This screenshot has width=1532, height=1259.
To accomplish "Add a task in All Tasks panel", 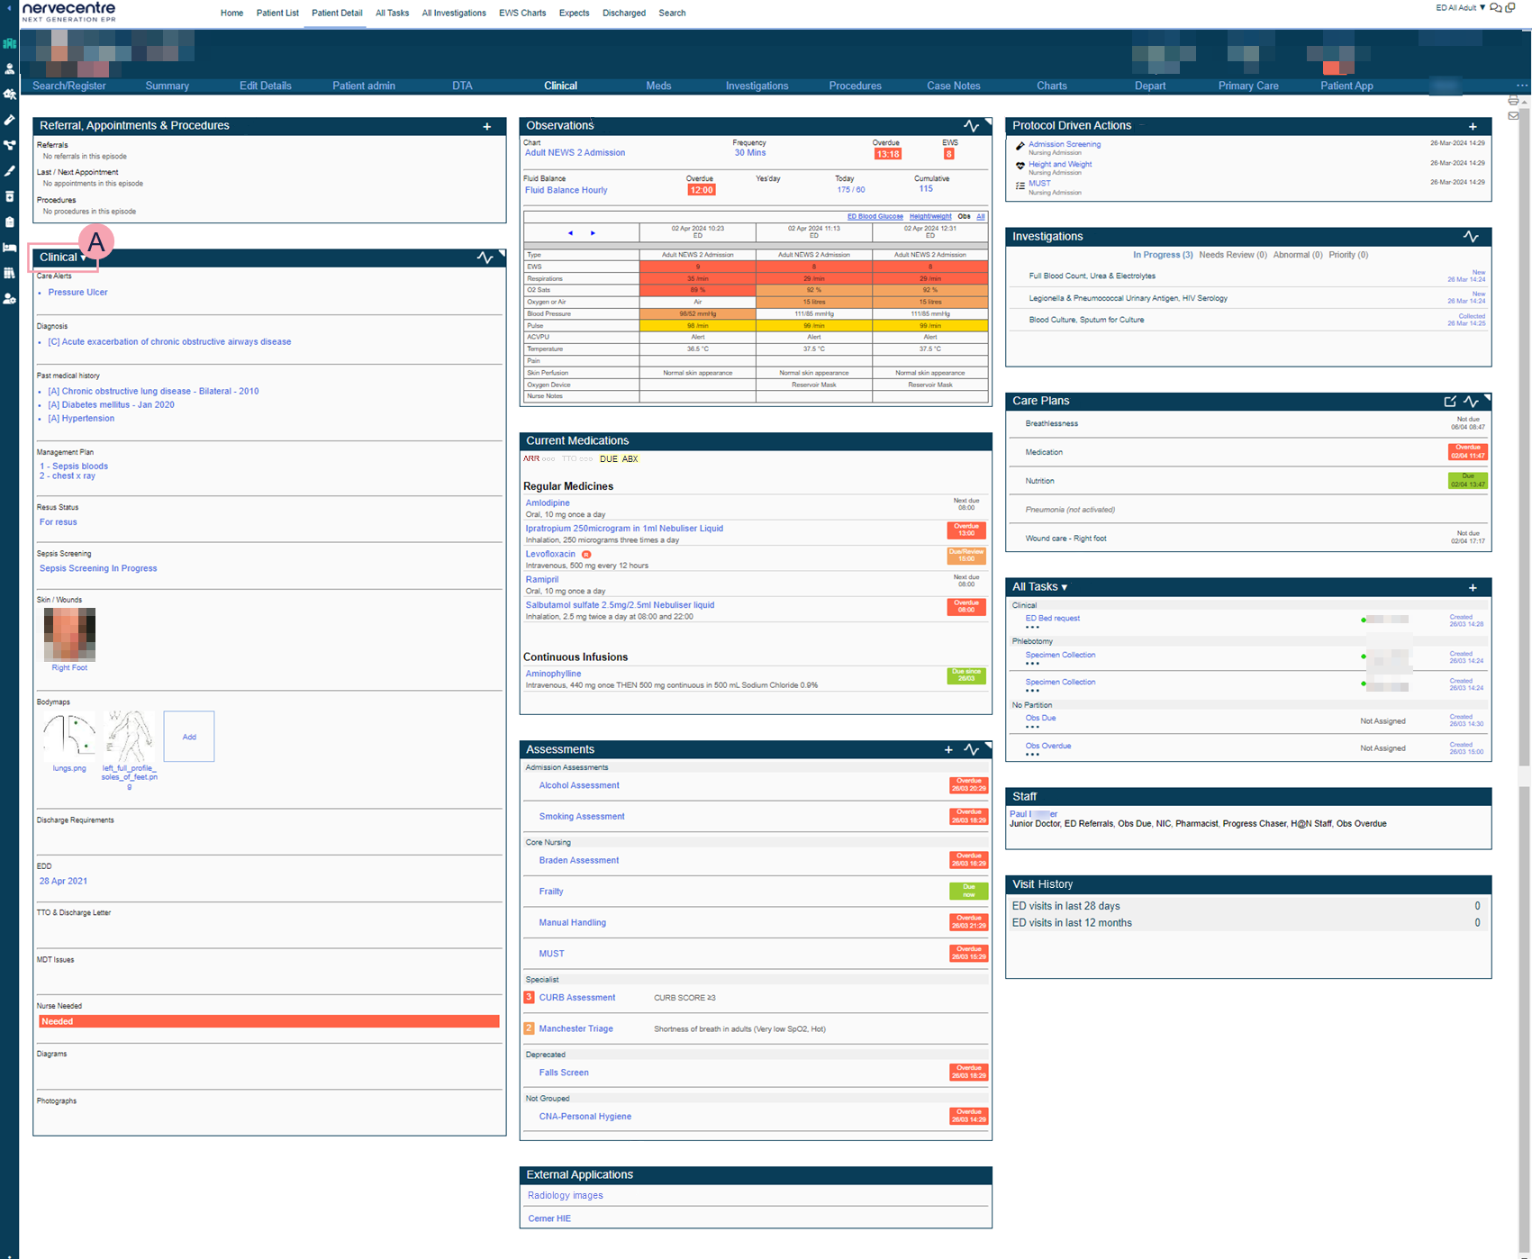I will 1473,588.
